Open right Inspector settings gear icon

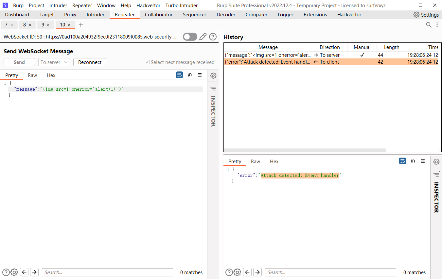click(x=436, y=162)
